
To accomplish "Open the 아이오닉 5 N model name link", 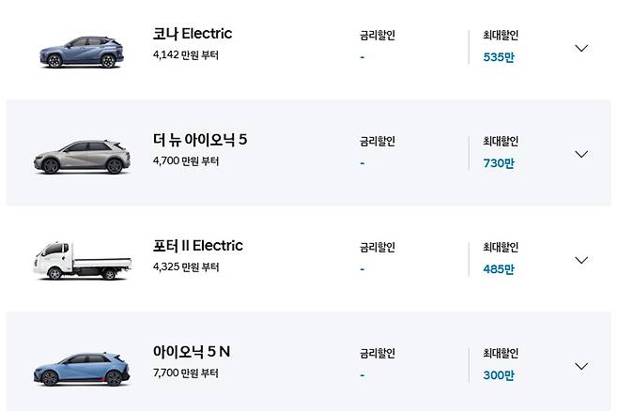I will (192, 352).
